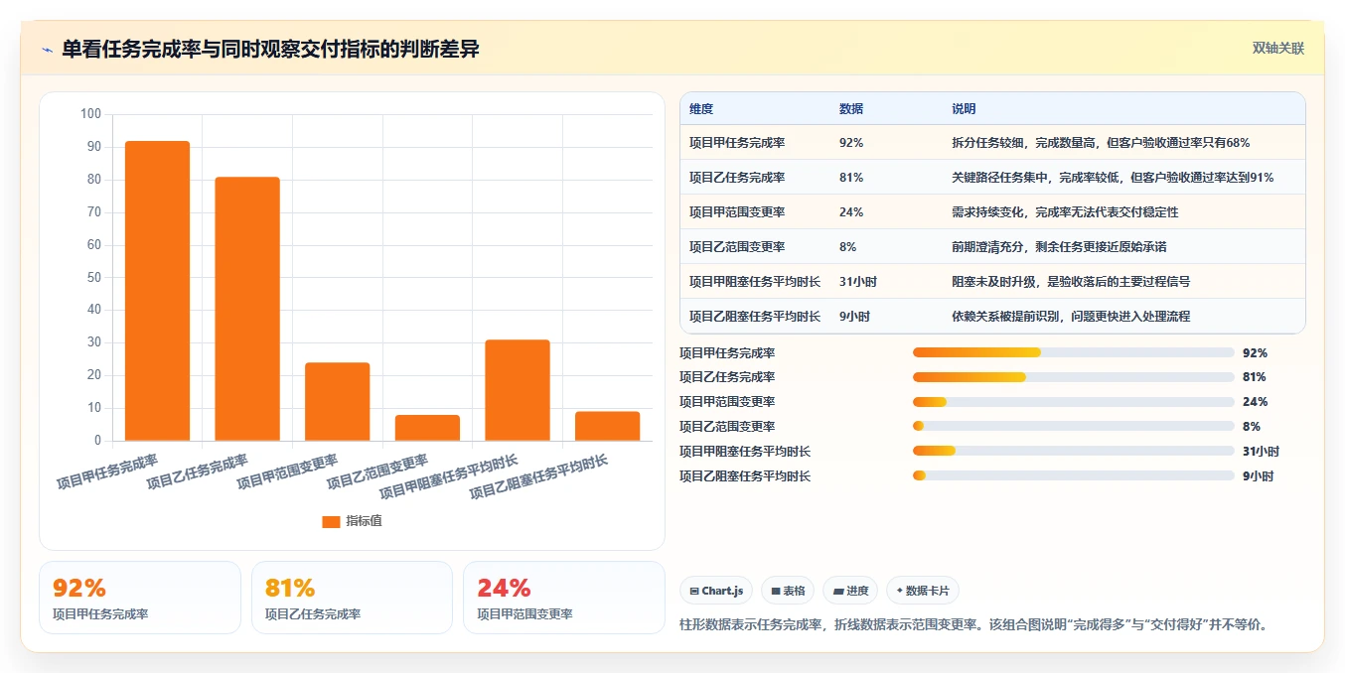
Task: Select the 项目乙阻塞任务平均时长 bar in the chart
Action: point(607,426)
